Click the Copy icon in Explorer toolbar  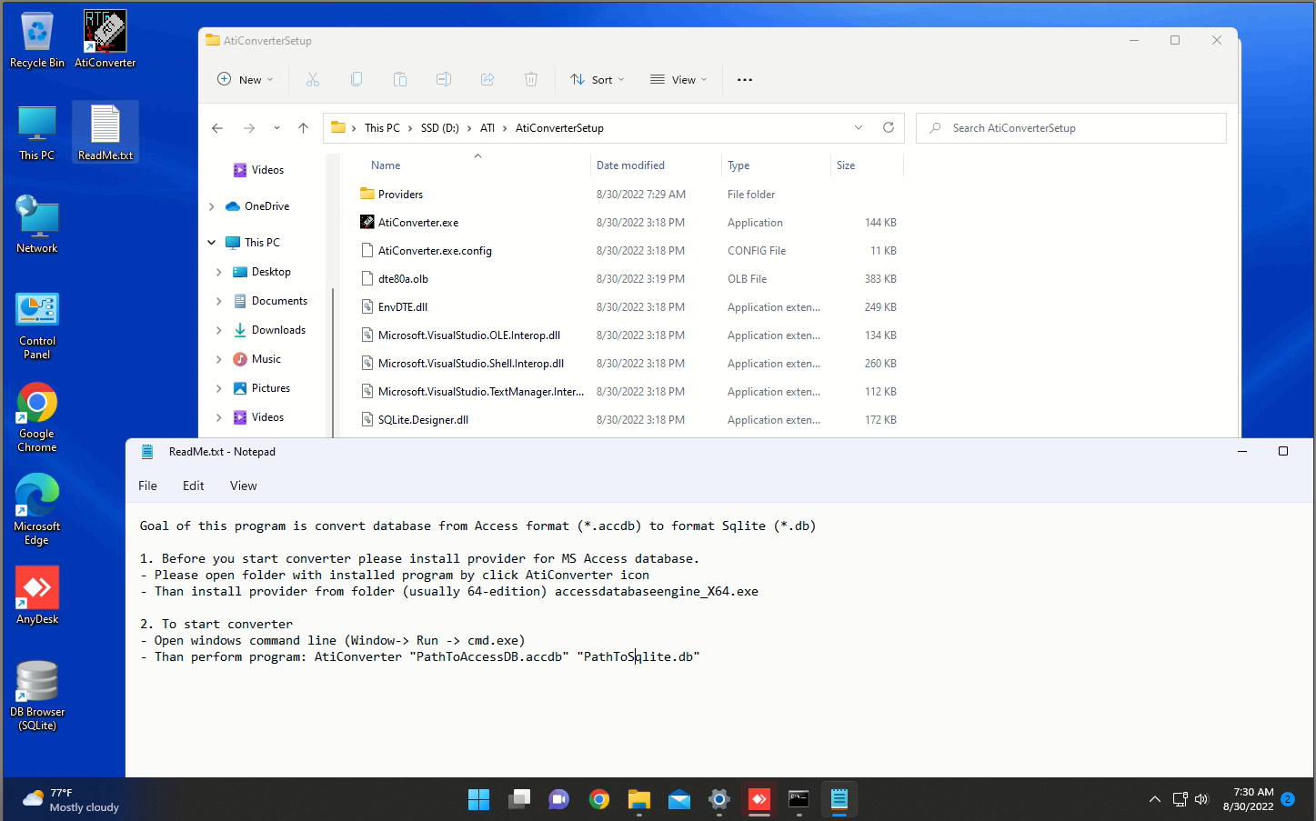click(357, 80)
